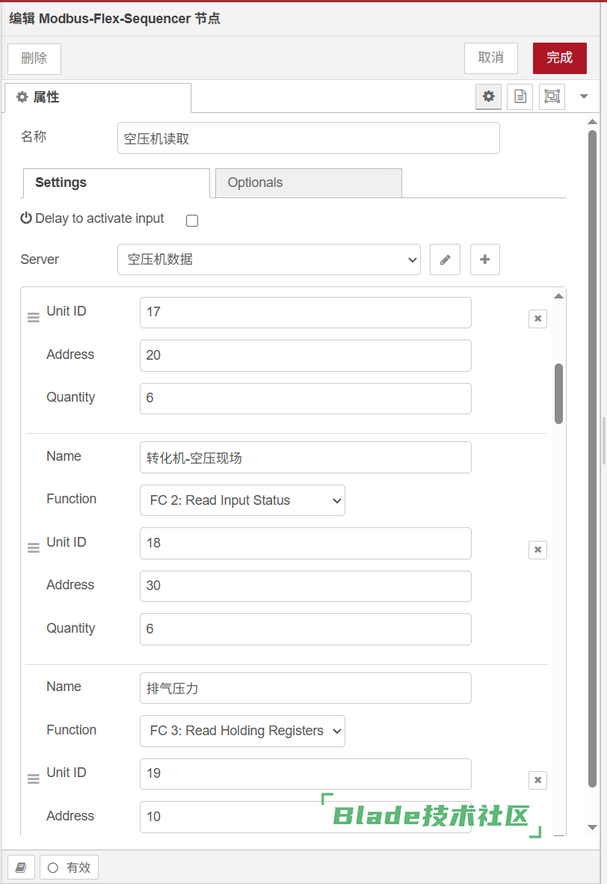Delete the 转化机-空压现场 sequence entry

[x=537, y=550]
